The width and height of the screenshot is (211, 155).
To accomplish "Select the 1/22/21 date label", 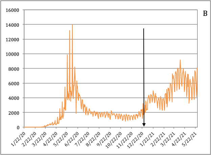I will tap(147, 139).
